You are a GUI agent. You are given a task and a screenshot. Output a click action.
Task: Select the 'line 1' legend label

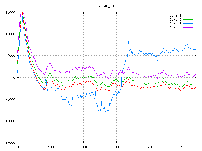[176, 15]
